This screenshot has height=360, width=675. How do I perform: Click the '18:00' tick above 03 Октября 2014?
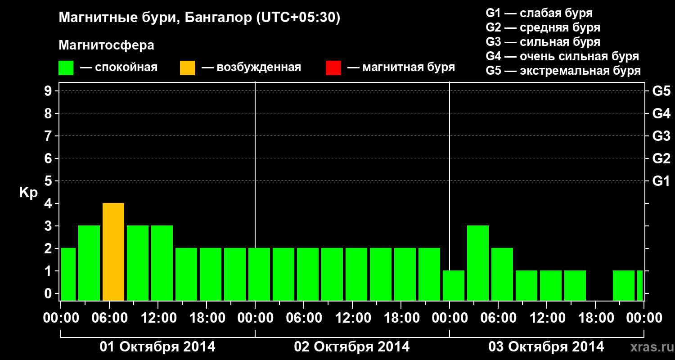pyautogui.click(x=596, y=318)
